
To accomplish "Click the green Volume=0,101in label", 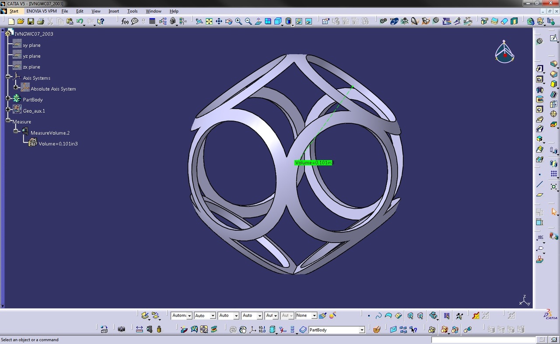I will pos(314,163).
